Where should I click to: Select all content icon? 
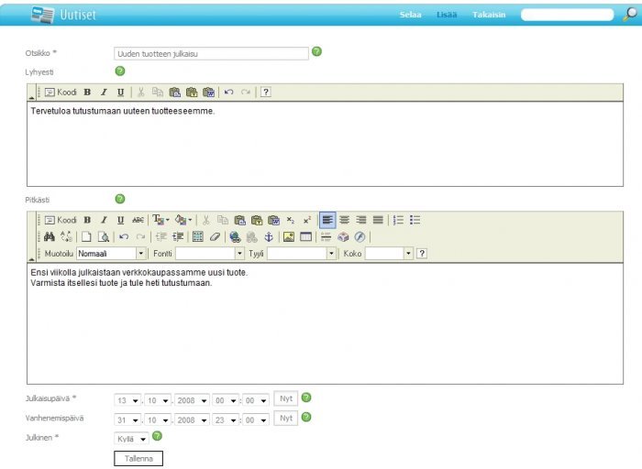coord(198,236)
